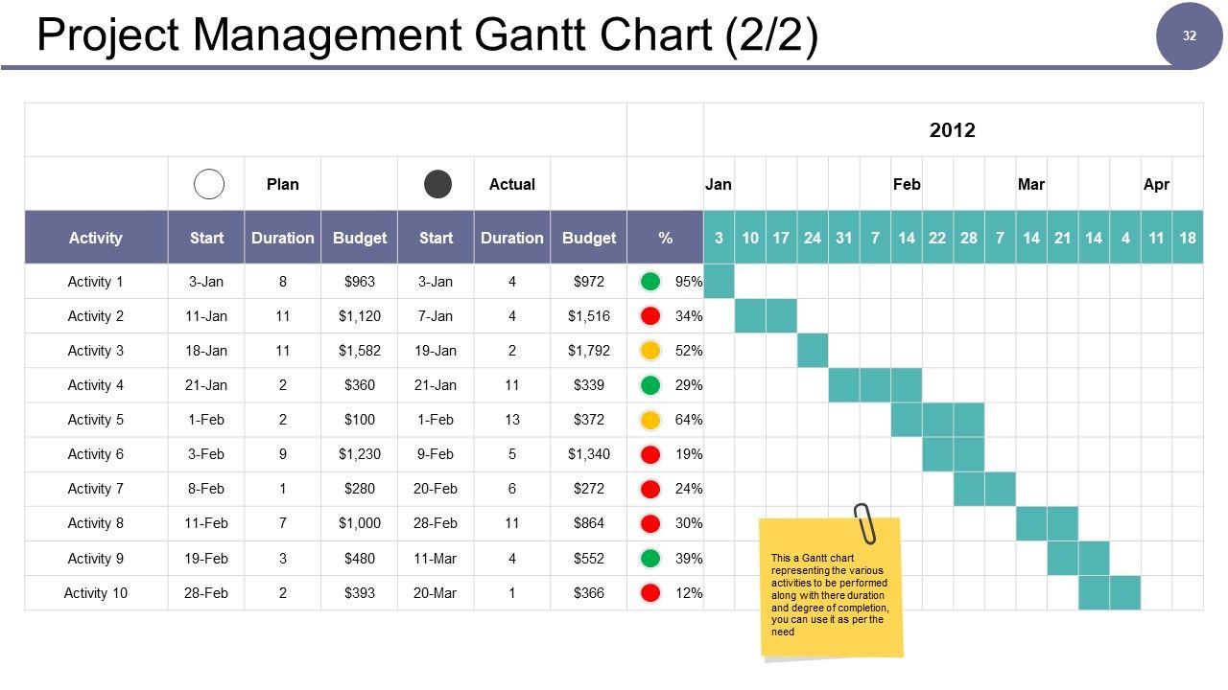The image size is (1228, 690).
Task: Select Activity 3's yellow status indicator
Action: (x=650, y=351)
